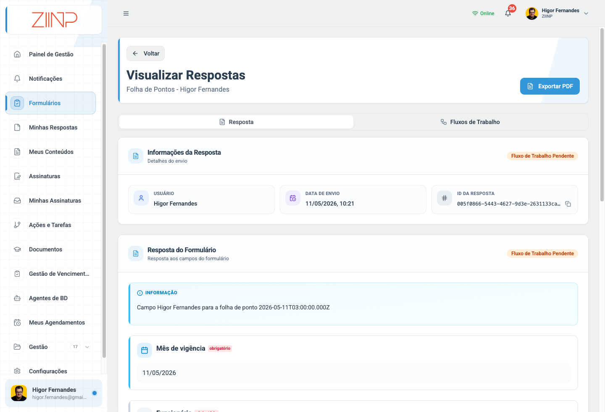Click the Formulários clipboard icon

coord(17,103)
